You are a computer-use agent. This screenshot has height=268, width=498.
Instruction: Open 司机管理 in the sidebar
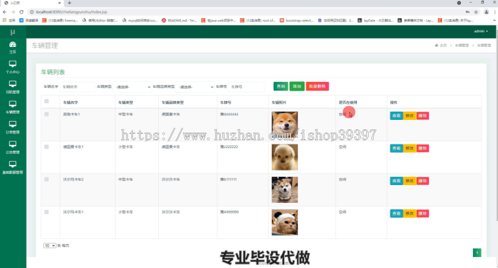coord(13,87)
